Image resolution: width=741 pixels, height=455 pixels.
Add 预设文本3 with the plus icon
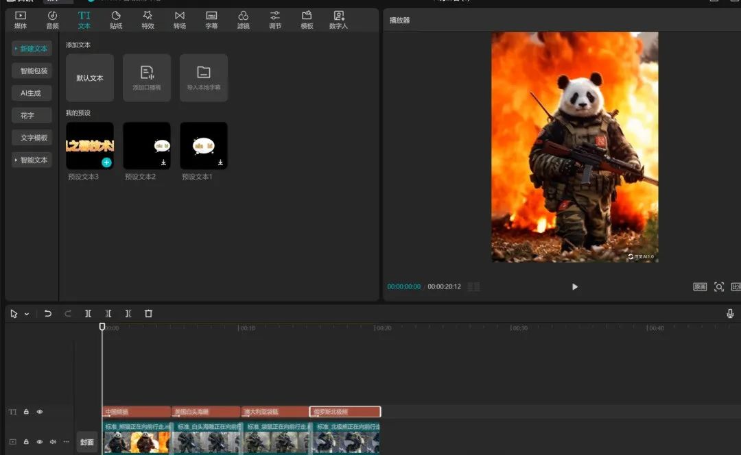pos(107,162)
